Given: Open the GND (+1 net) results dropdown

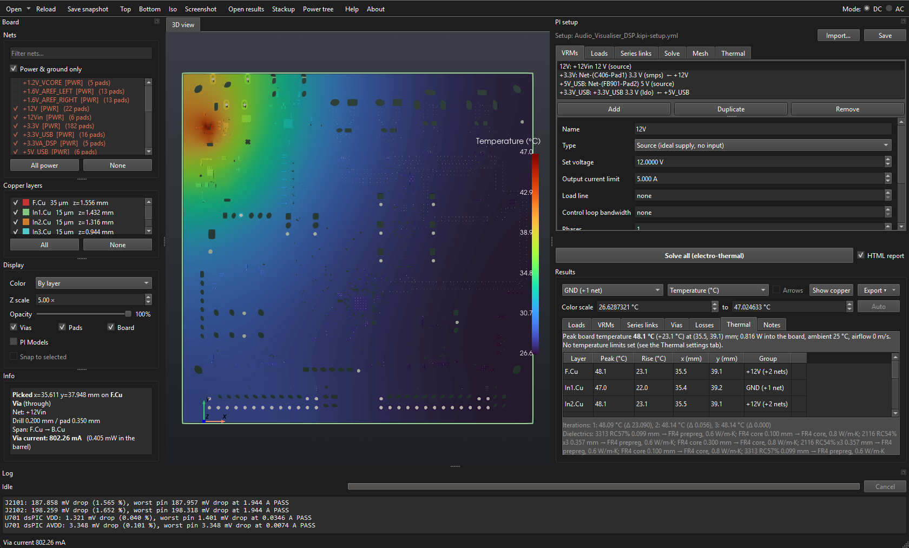Looking at the screenshot, I should pos(612,290).
